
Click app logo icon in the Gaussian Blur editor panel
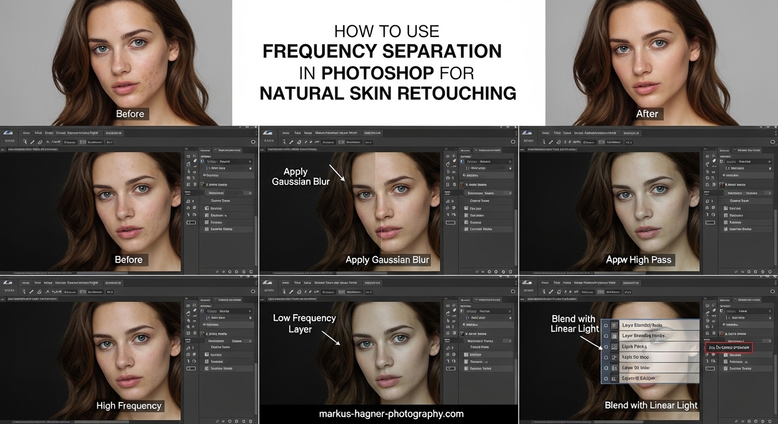(x=267, y=132)
